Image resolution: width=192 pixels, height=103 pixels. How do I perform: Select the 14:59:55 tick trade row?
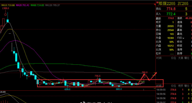pos(174,90)
